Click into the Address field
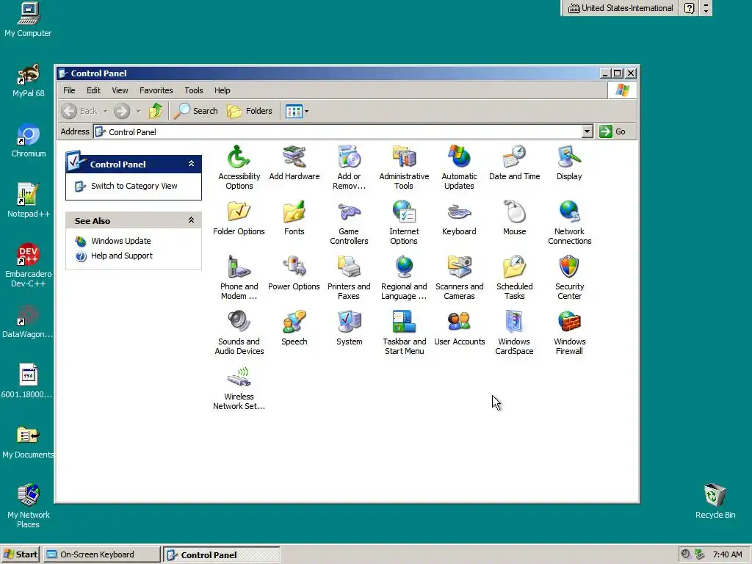 pyautogui.click(x=338, y=131)
